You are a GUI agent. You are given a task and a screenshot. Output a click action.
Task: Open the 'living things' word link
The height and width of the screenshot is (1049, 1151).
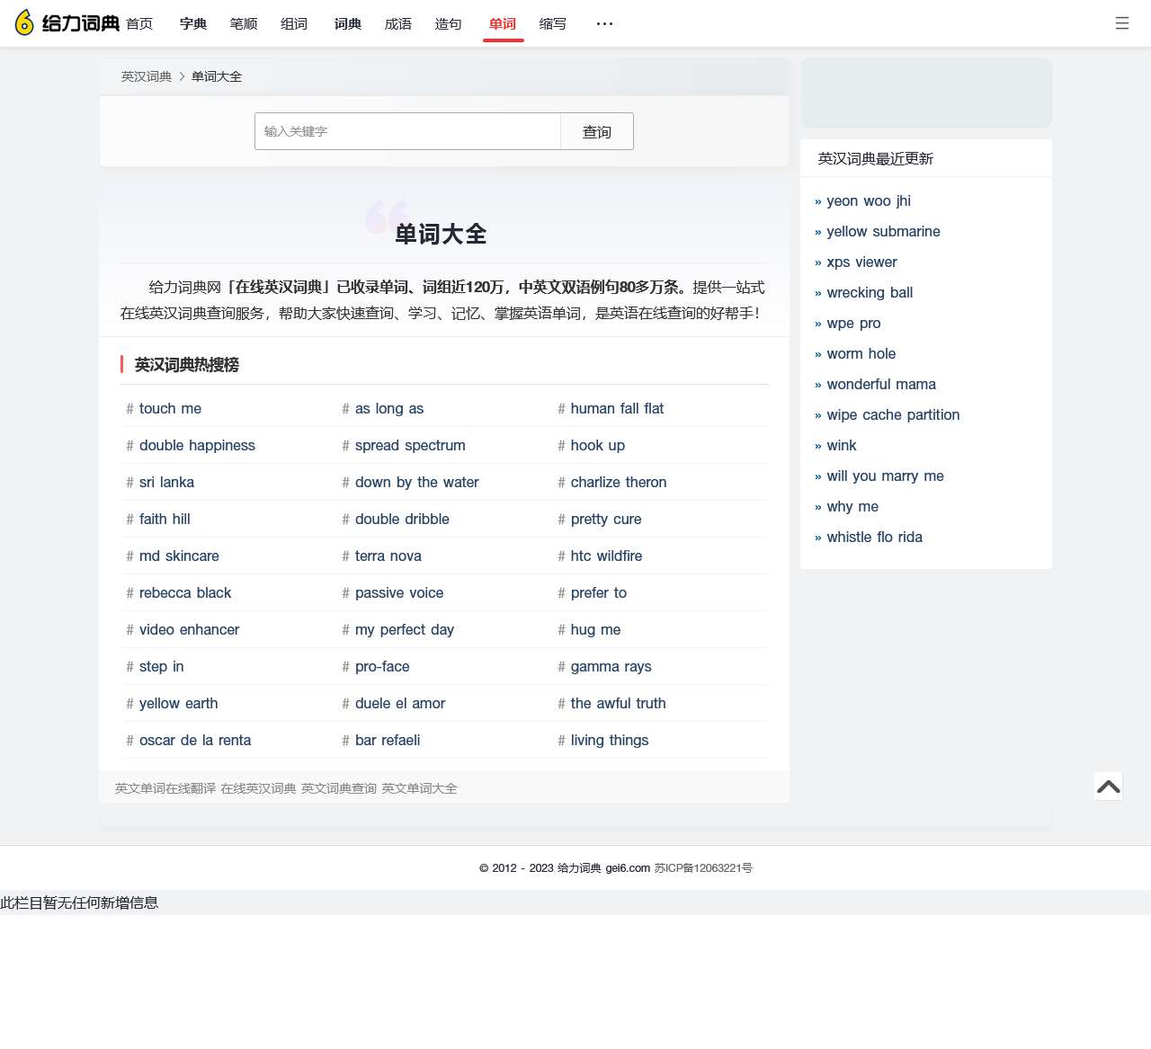pyautogui.click(x=609, y=741)
